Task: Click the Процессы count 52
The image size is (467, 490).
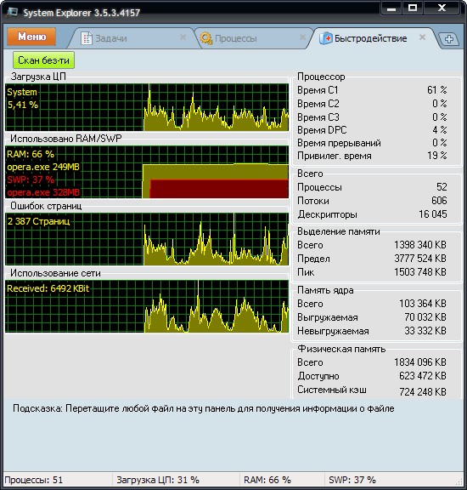Action: pos(442,187)
